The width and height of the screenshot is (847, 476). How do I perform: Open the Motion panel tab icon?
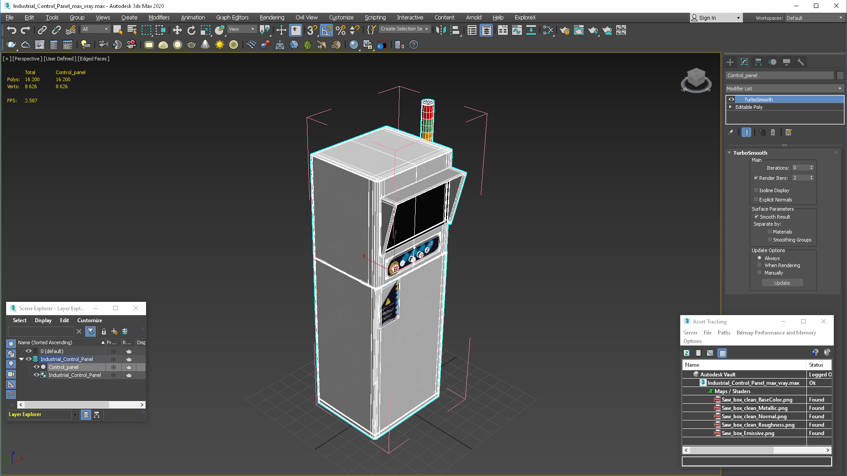click(x=772, y=62)
